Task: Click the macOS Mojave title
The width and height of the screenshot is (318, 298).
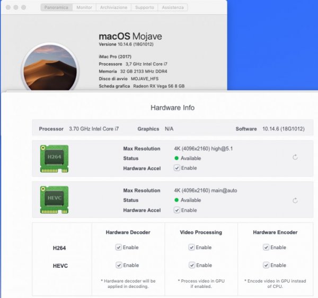Action: click(130, 36)
